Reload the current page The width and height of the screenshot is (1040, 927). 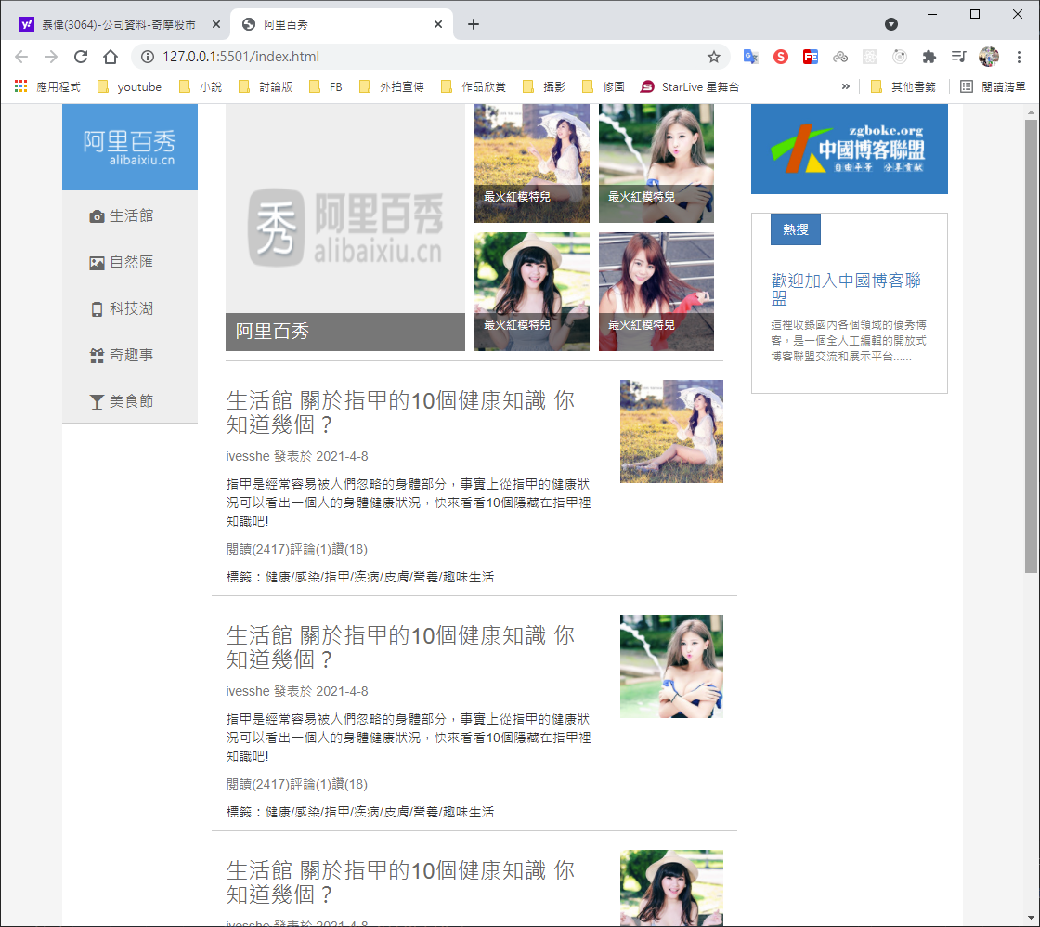(81, 57)
